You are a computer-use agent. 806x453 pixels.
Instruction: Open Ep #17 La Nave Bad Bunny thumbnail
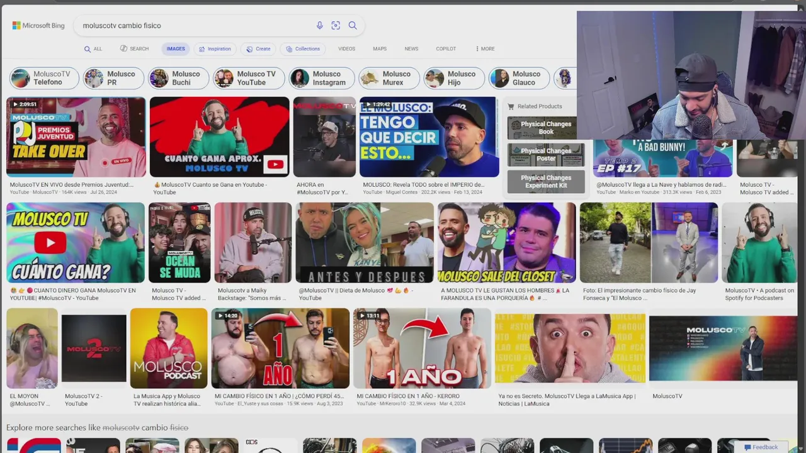tap(663, 159)
